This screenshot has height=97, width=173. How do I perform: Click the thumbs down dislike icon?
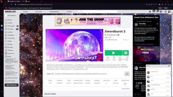tap(127, 58)
